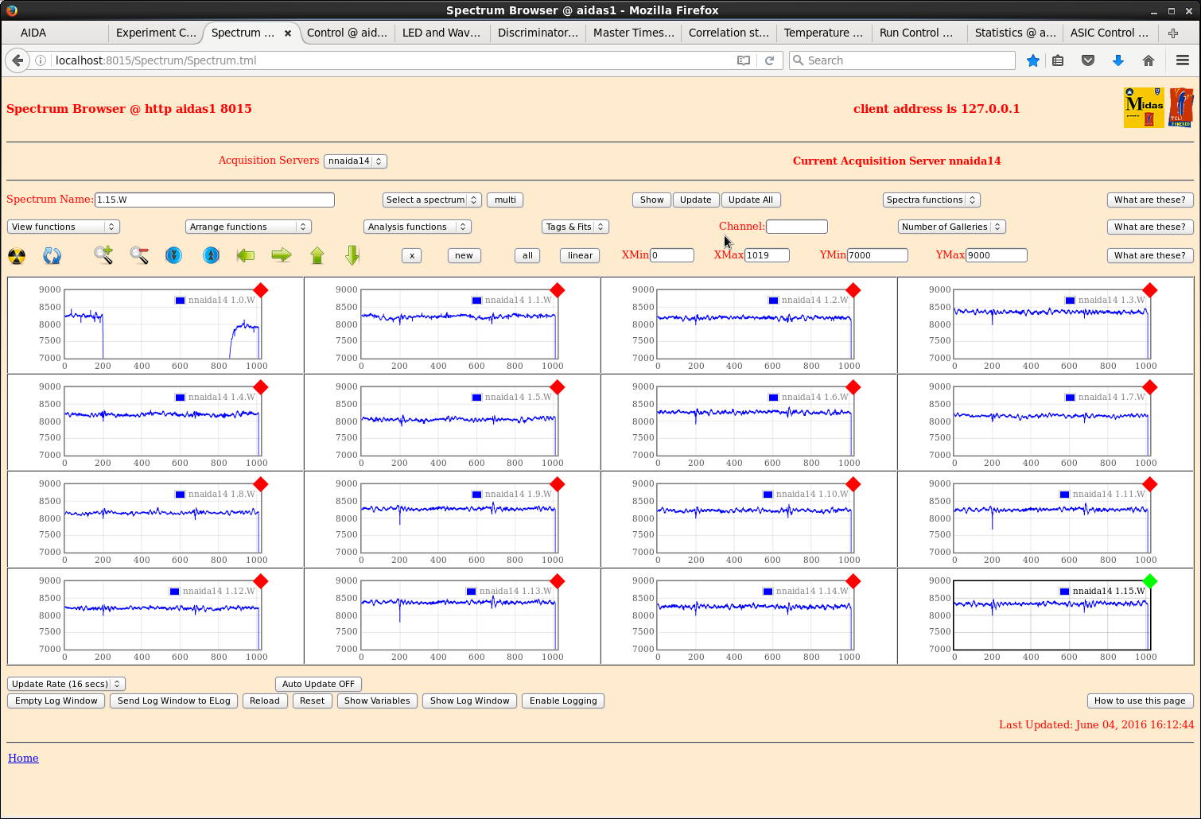Open Firefox hamburger menu
This screenshot has width=1201, height=819.
tap(1183, 60)
